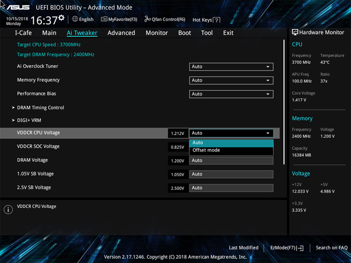Click the 10/15/2018 date text
The image size is (351, 263).
(17, 19)
